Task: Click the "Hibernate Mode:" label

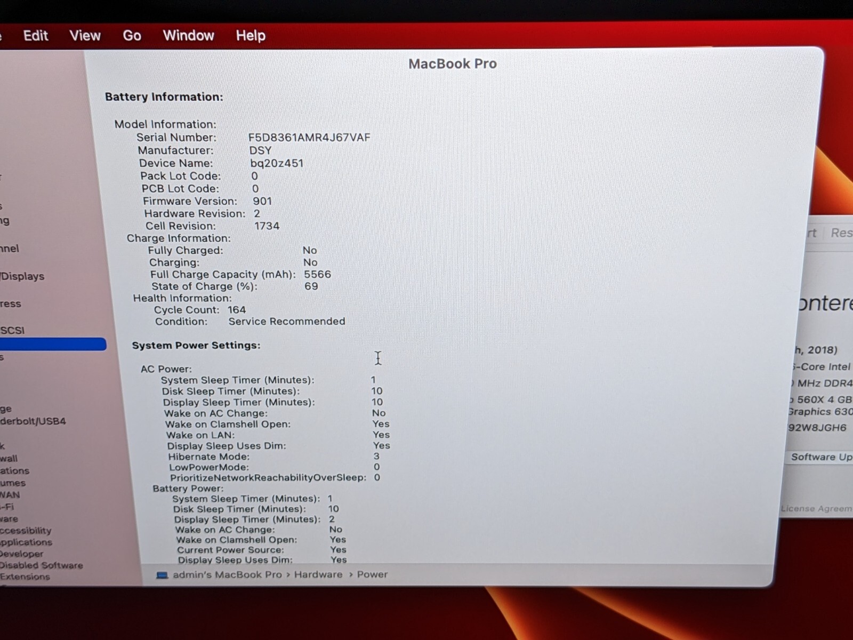Action: [209, 457]
